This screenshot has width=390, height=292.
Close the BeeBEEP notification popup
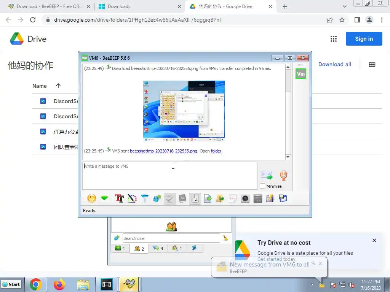321,263
